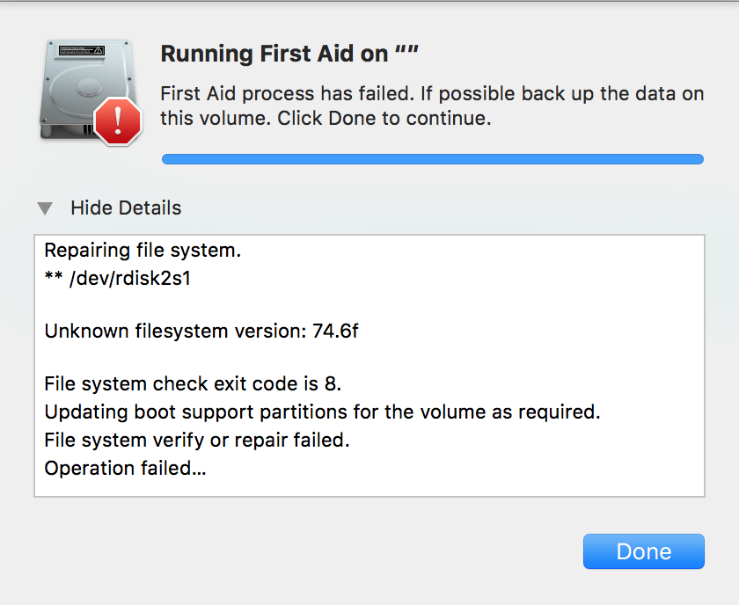The height and width of the screenshot is (605, 739).
Task: Click the 'Repairing file system.' log line
Action: (x=143, y=251)
